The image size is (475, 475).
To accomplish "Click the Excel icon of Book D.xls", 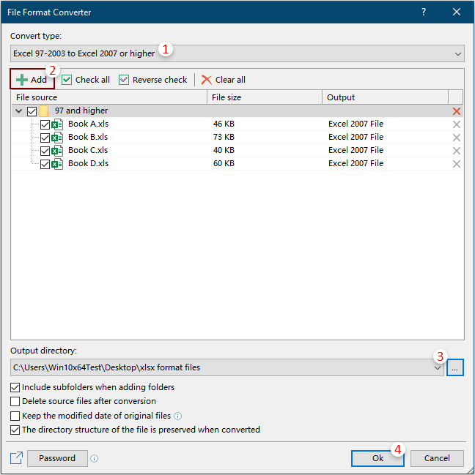I will tap(57, 164).
